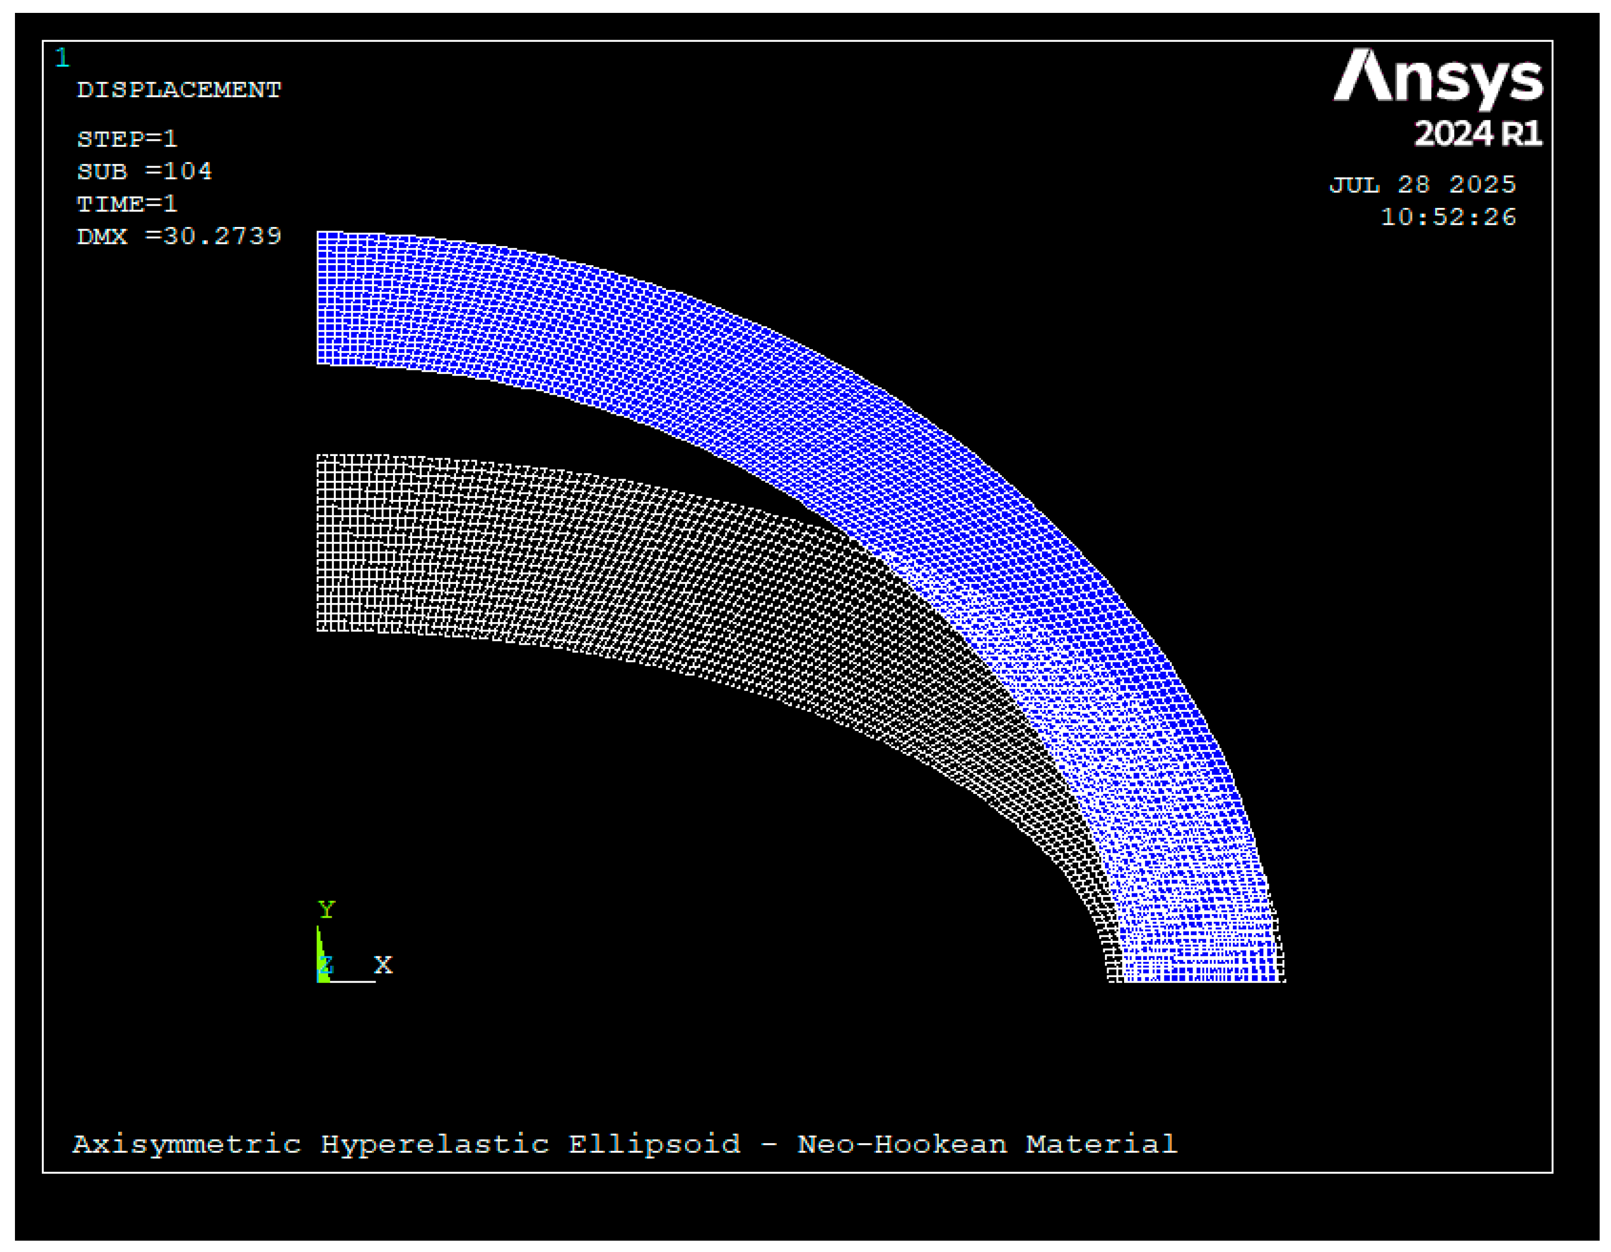
Task: Click the Y axis label of the triad
Action: 326,909
